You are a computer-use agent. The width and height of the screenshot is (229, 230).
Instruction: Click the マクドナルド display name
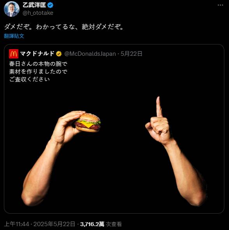(37, 54)
